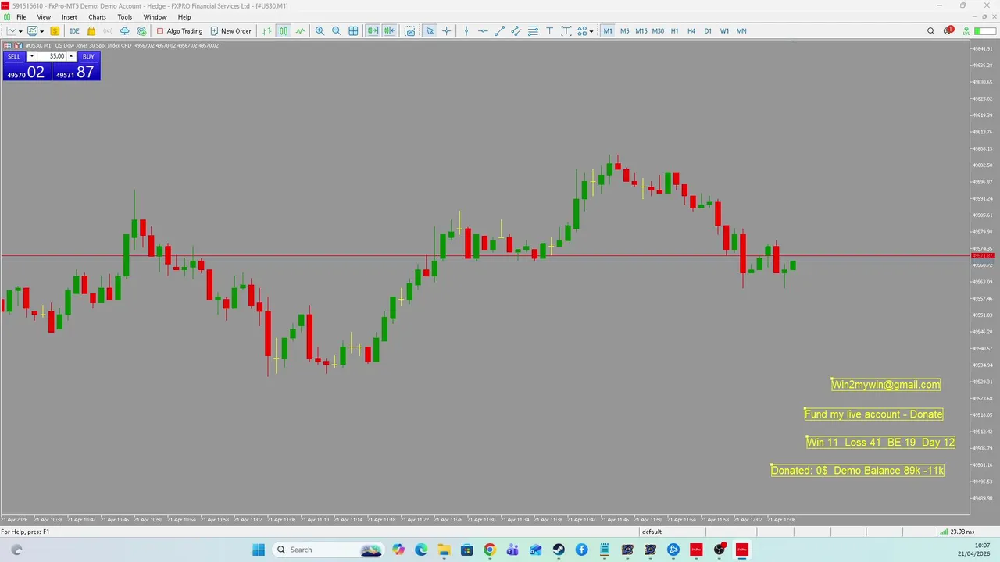Click 'Fund my live account - Donate' label

[x=873, y=414]
